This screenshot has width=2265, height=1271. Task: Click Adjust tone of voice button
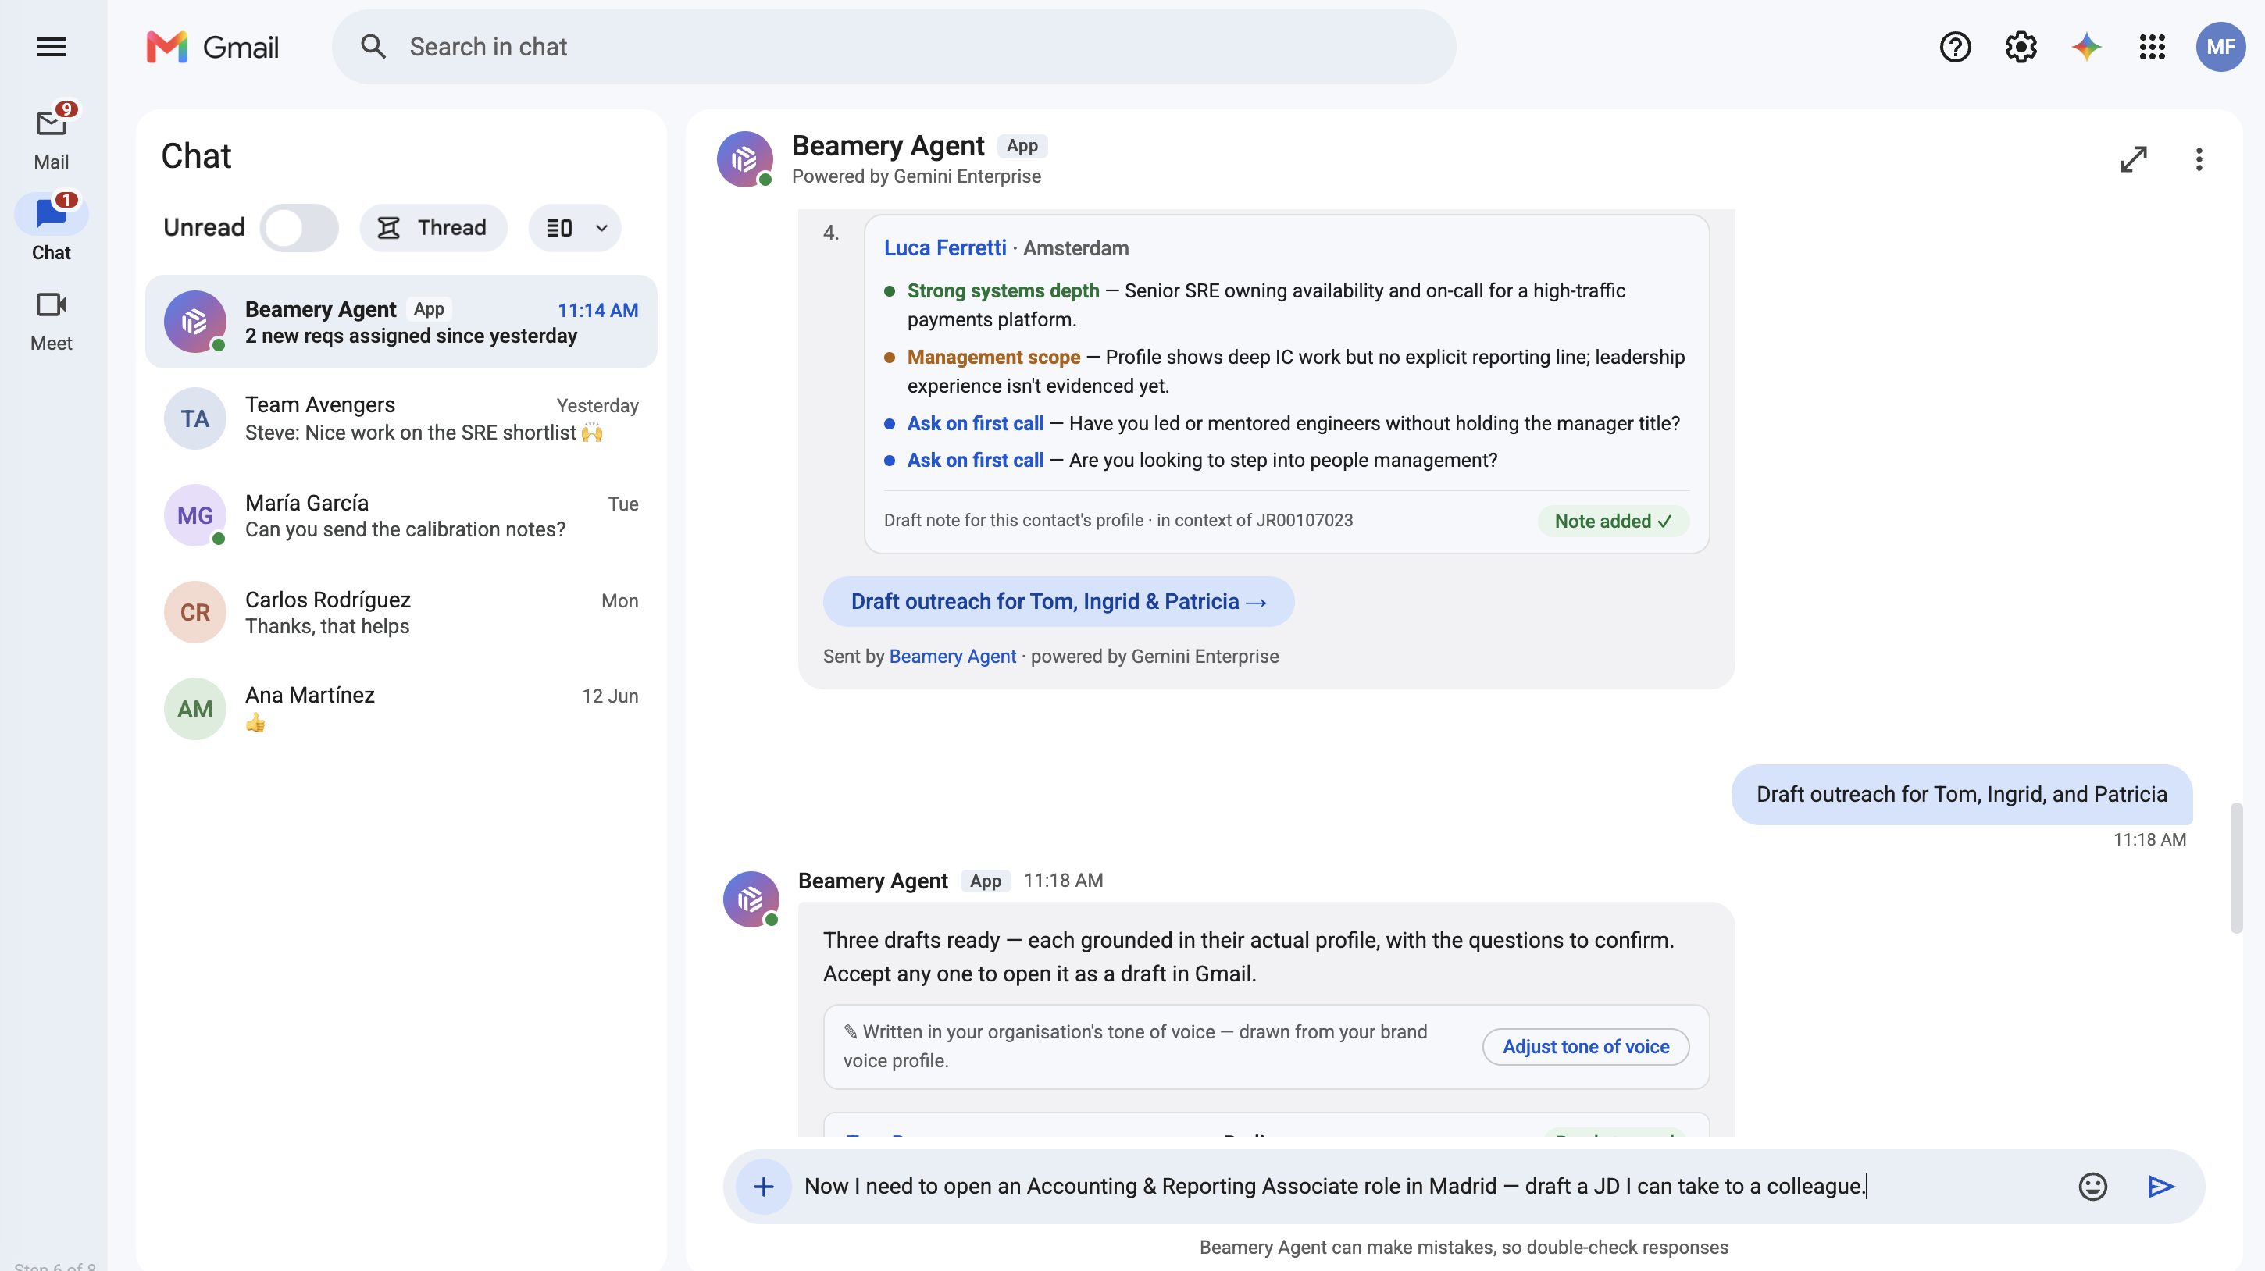tap(1585, 1046)
